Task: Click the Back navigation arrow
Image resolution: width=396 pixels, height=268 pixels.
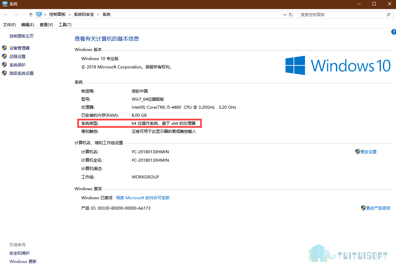Action: tap(6, 15)
